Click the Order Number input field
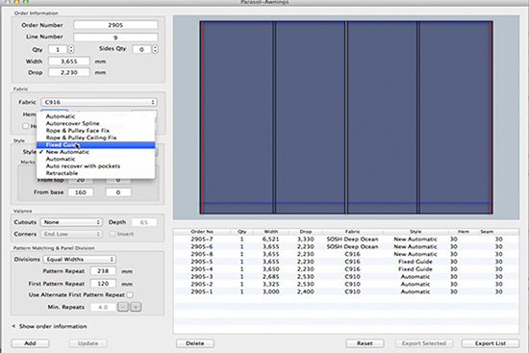 [x=115, y=25]
